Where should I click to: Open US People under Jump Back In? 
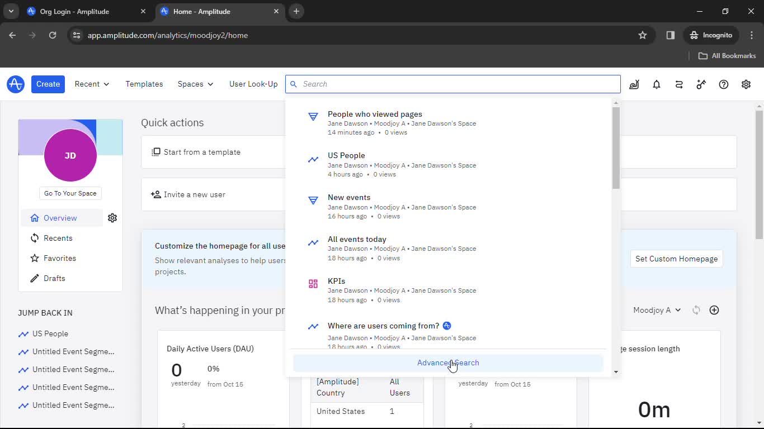[50, 333]
